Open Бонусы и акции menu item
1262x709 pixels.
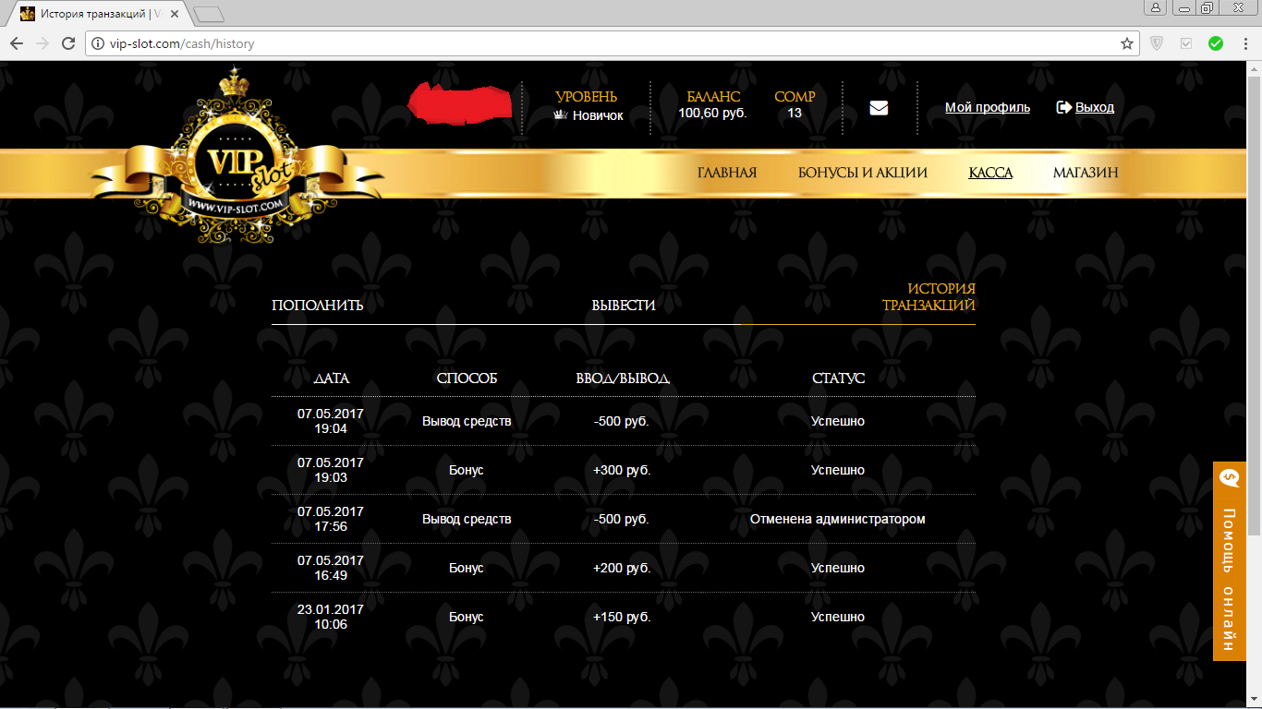862,173
